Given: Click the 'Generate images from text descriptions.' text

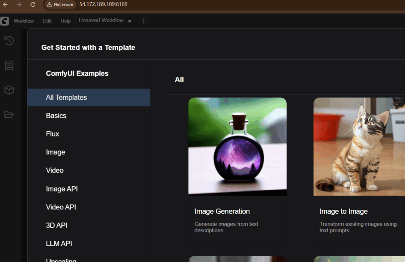Looking at the screenshot, I should click(x=226, y=227).
